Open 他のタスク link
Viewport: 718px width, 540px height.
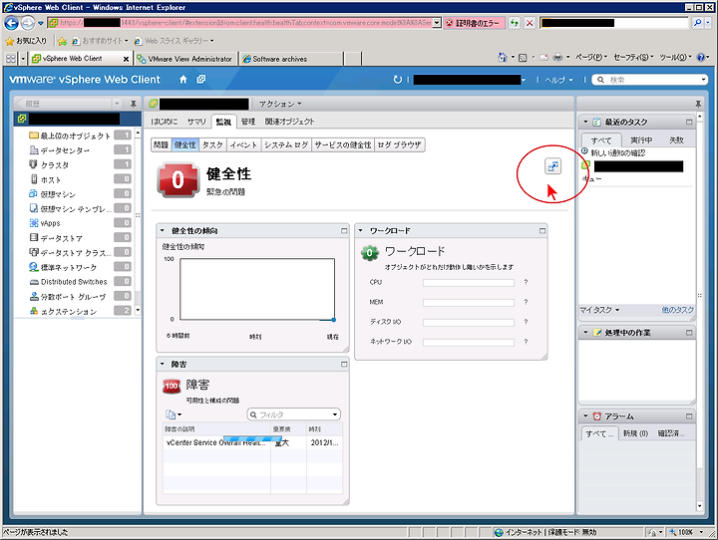tap(678, 310)
